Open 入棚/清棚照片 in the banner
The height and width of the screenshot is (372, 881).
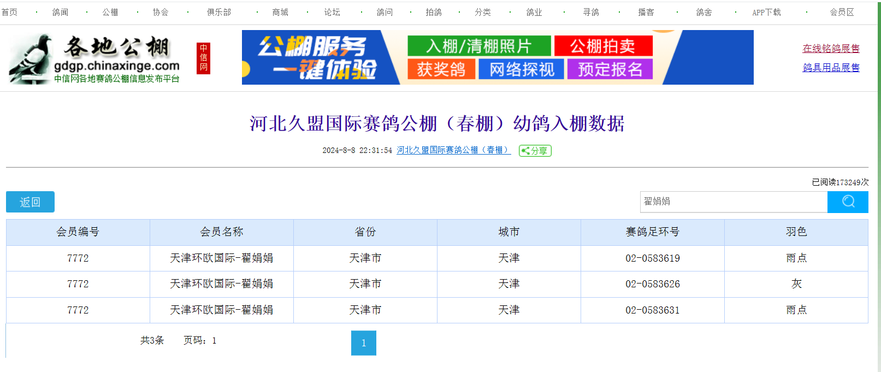click(478, 46)
